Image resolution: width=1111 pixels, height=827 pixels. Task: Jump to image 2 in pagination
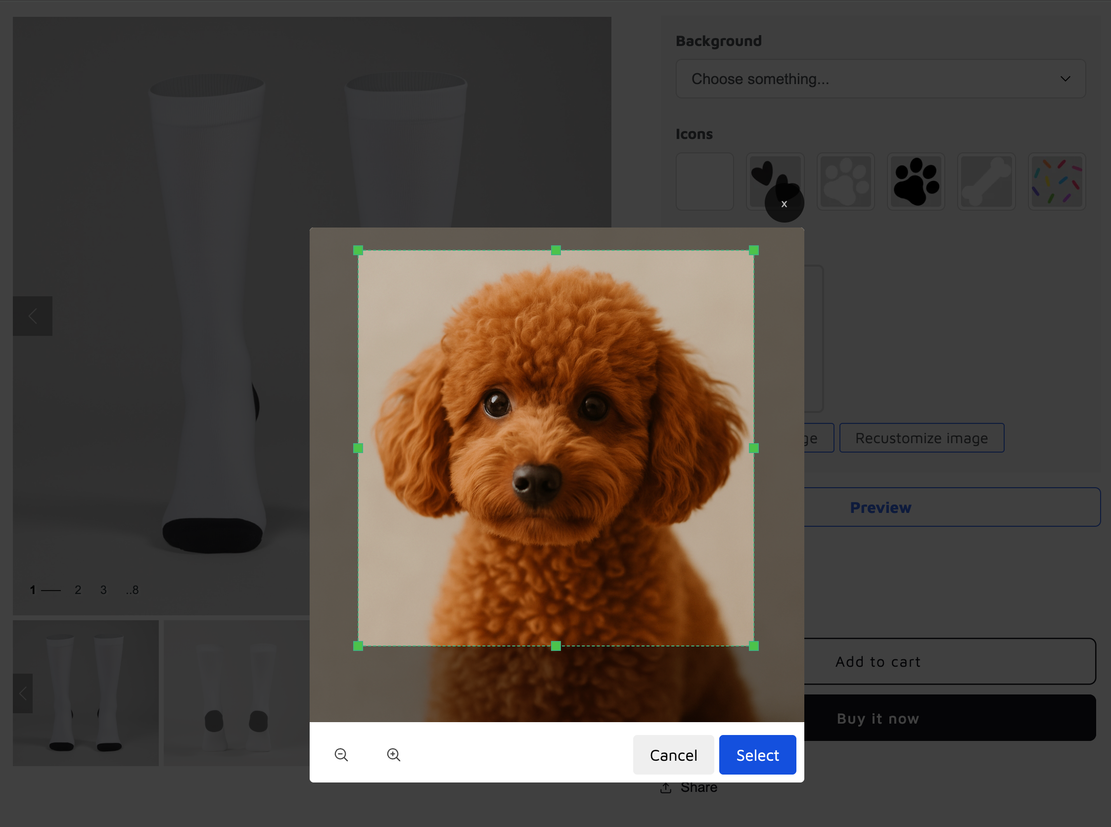click(x=78, y=590)
